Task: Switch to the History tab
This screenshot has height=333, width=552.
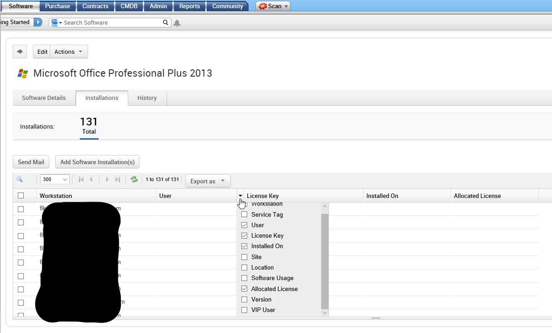Action: click(x=147, y=98)
